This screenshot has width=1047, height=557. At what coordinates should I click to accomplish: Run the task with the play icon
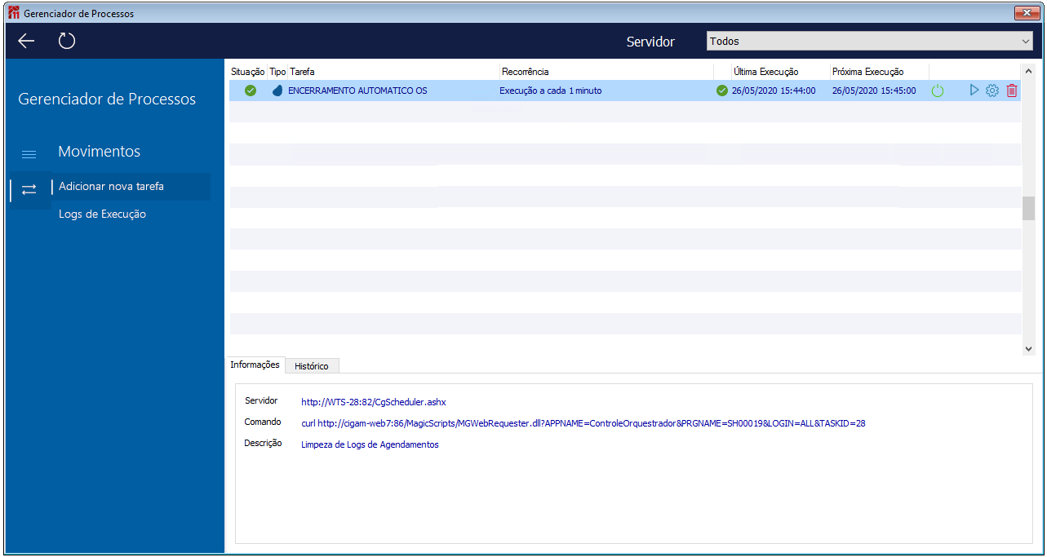click(x=974, y=91)
